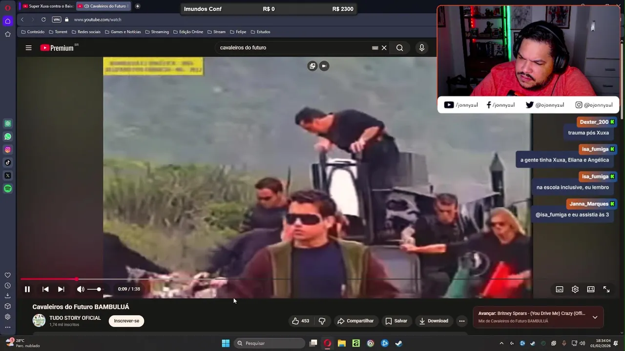
Task: Toggle the Opera VPN badge
Action: tap(57, 19)
